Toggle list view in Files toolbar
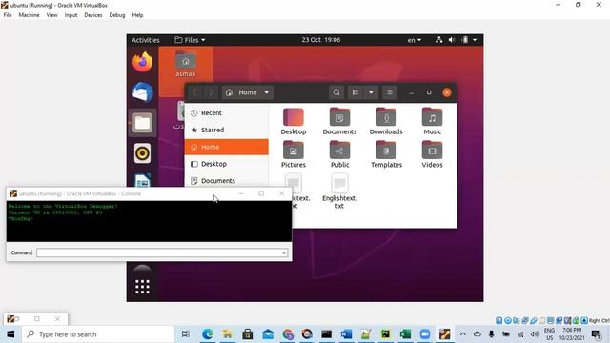 tap(356, 92)
